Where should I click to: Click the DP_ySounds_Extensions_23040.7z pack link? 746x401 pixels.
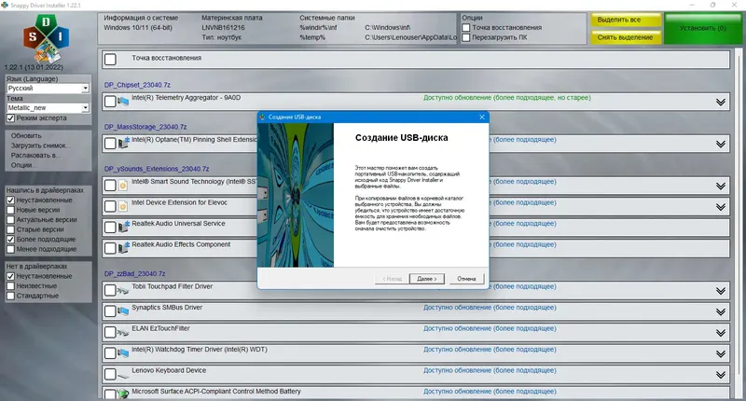pyautogui.click(x=157, y=169)
